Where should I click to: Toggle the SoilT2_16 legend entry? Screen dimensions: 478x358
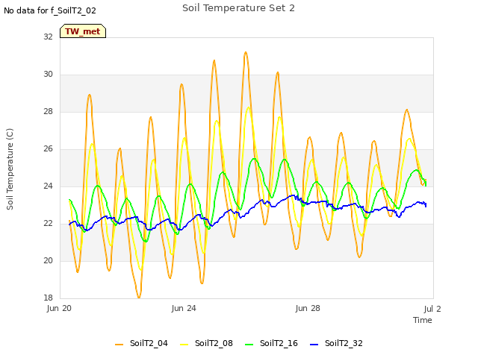271,343
